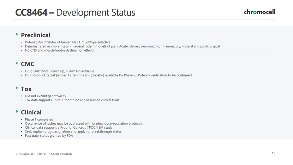Select "No CNS and muscle/motor dysfunction effects"
This screenshot has height=165, width=293.
pos(59,50)
